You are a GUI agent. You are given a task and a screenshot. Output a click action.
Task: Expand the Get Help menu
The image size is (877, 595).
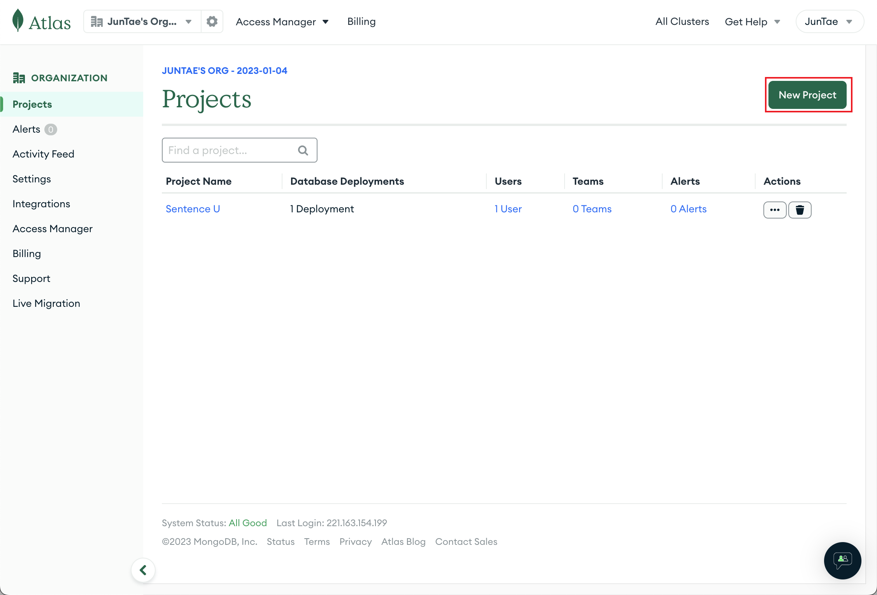click(x=752, y=22)
